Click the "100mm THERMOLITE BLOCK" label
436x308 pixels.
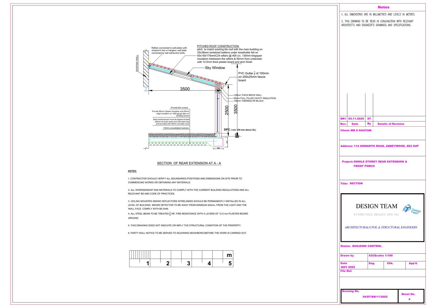click(249, 101)
